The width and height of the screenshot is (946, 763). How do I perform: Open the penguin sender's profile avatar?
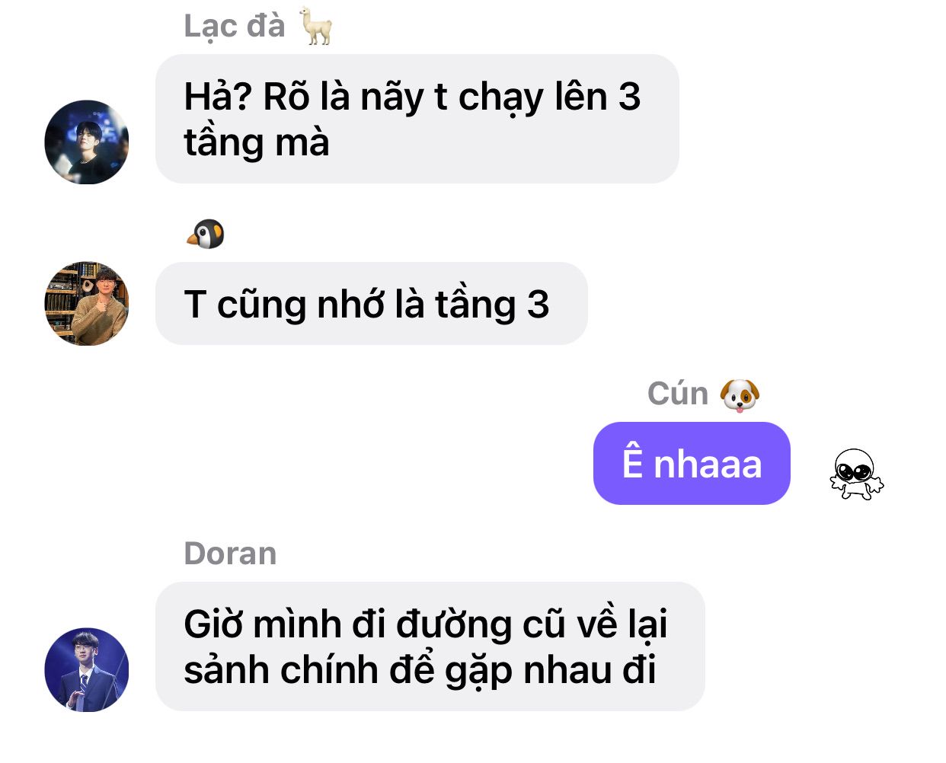click(x=87, y=304)
